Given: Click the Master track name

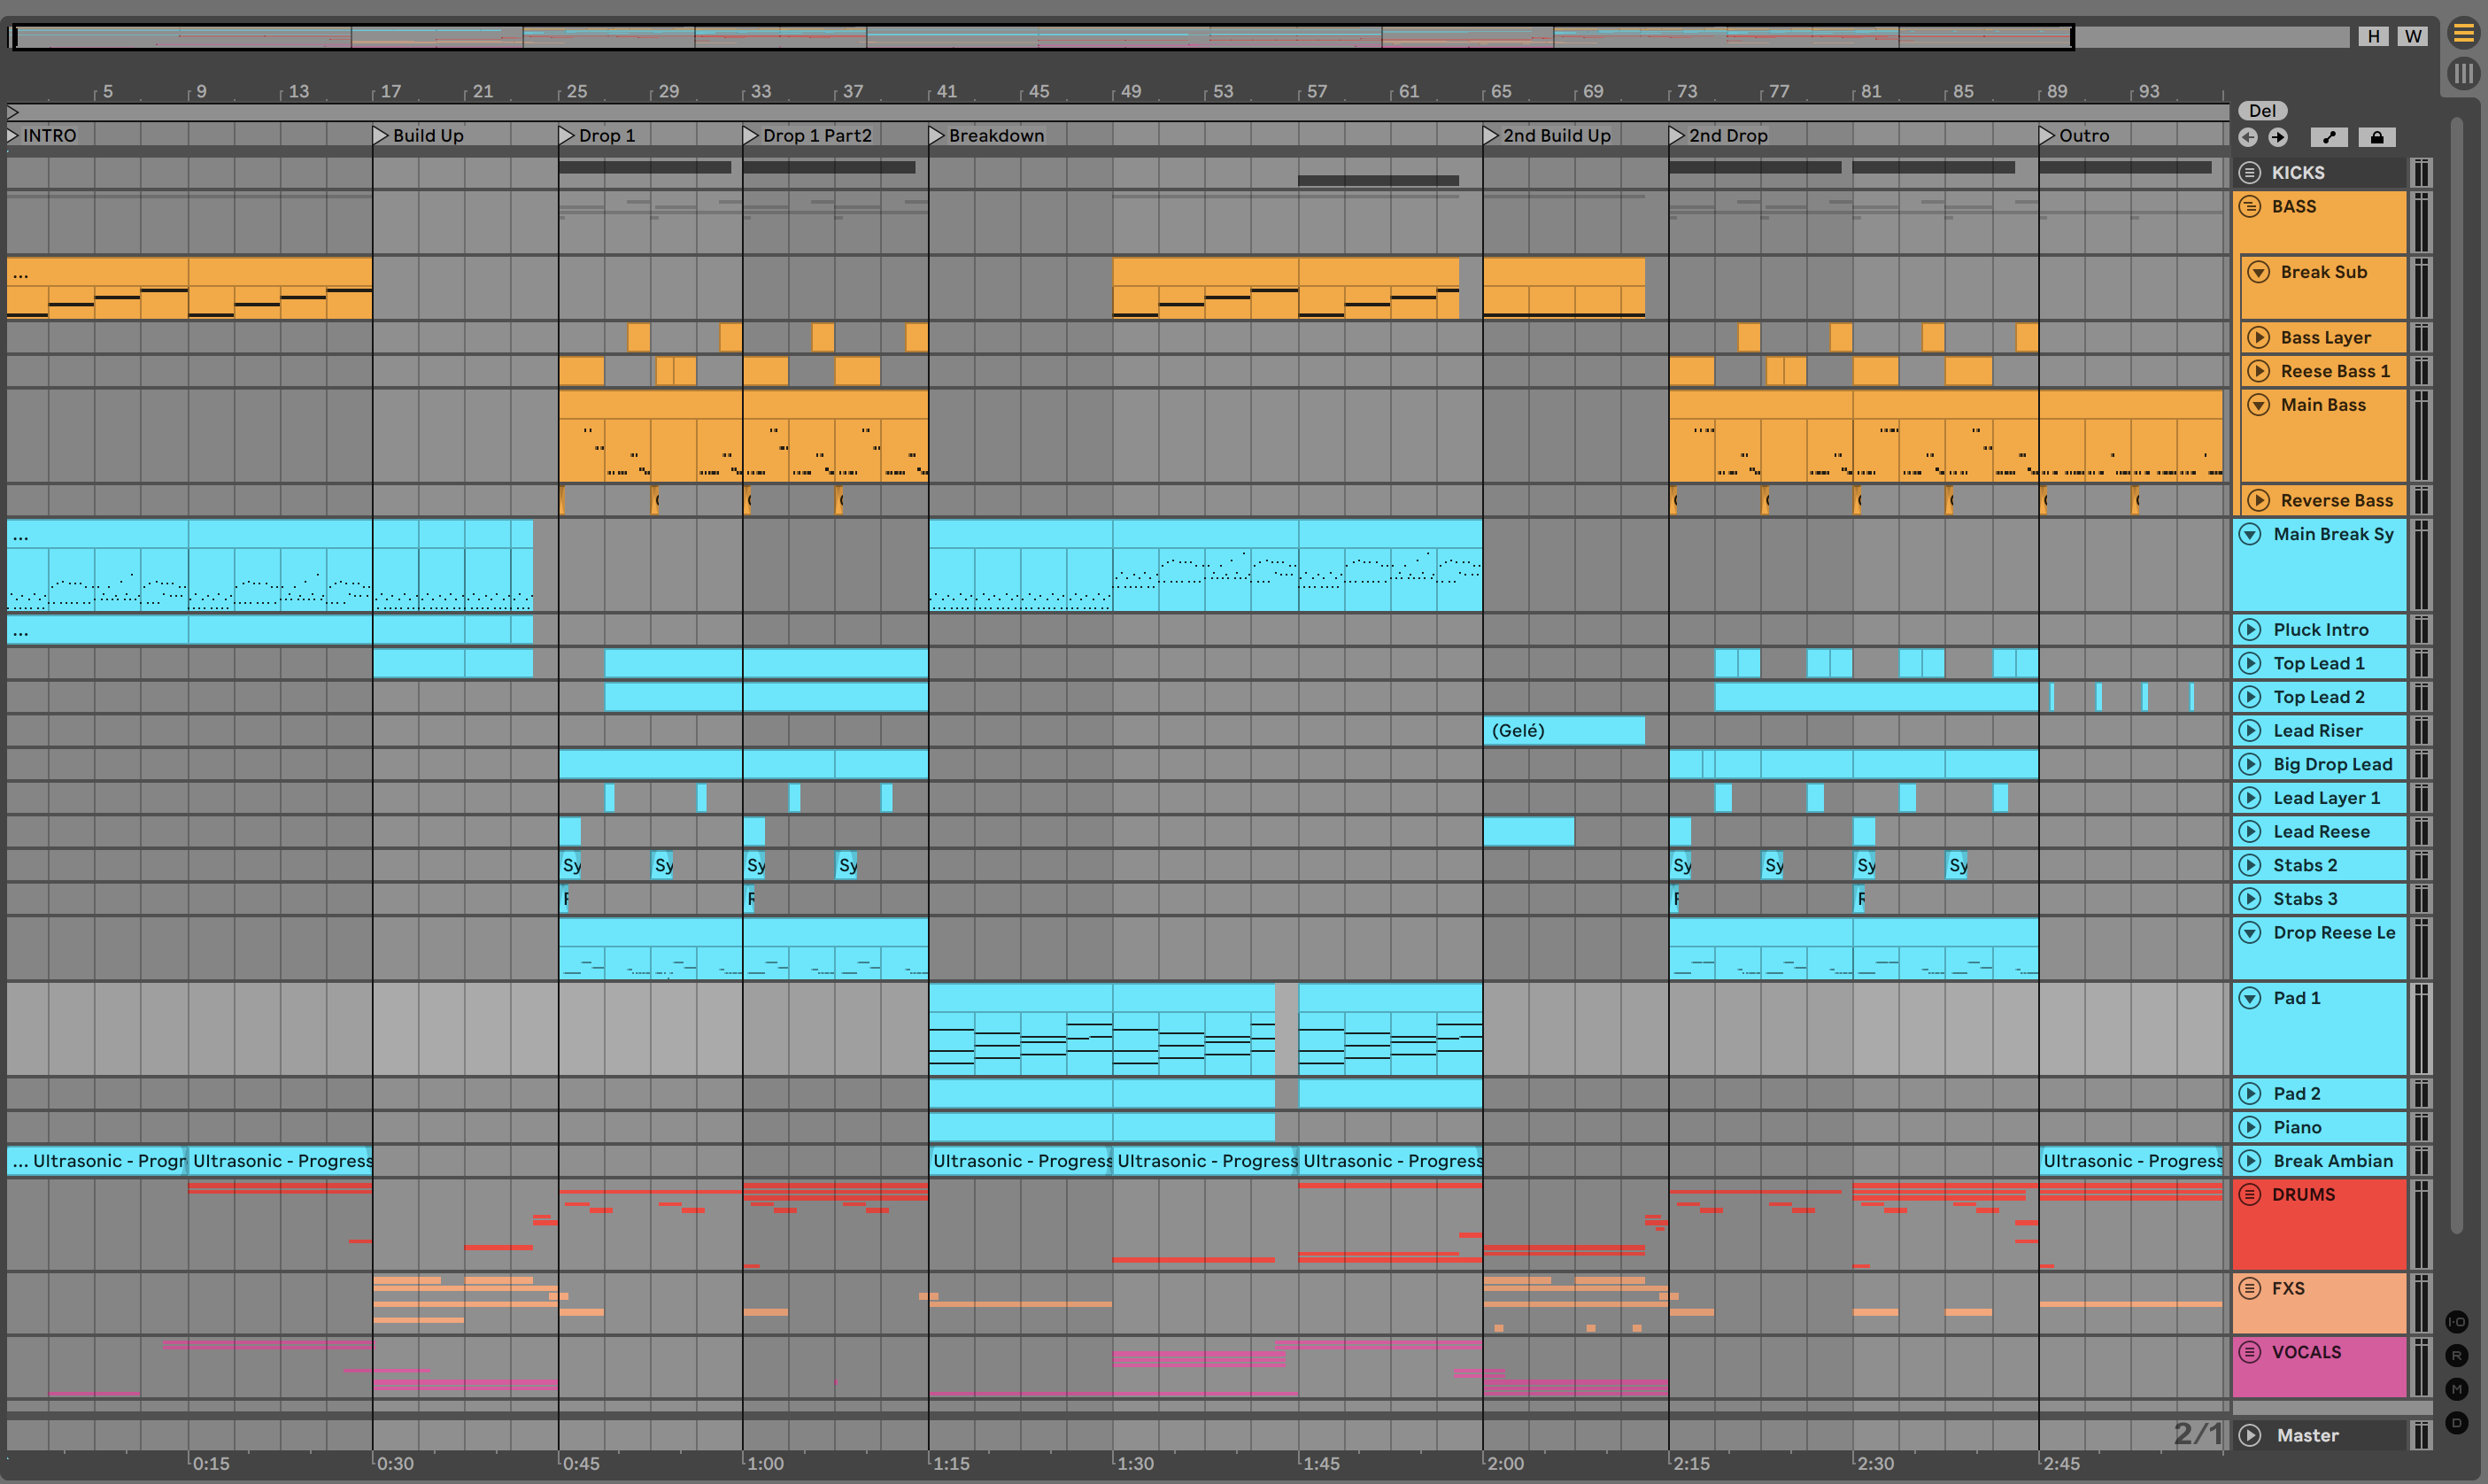Looking at the screenshot, I should [2307, 1435].
